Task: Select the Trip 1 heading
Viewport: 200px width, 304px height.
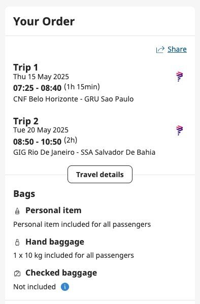Action: tap(25, 67)
